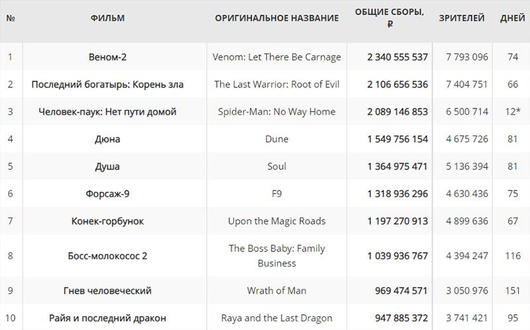530x330 pixels.
Task: Click the Душа film title
Action: (x=107, y=167)
